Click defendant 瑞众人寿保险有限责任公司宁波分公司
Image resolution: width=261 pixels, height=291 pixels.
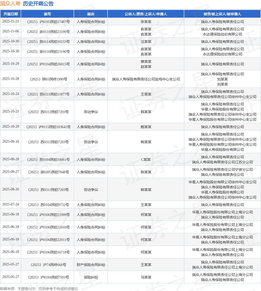223,169
